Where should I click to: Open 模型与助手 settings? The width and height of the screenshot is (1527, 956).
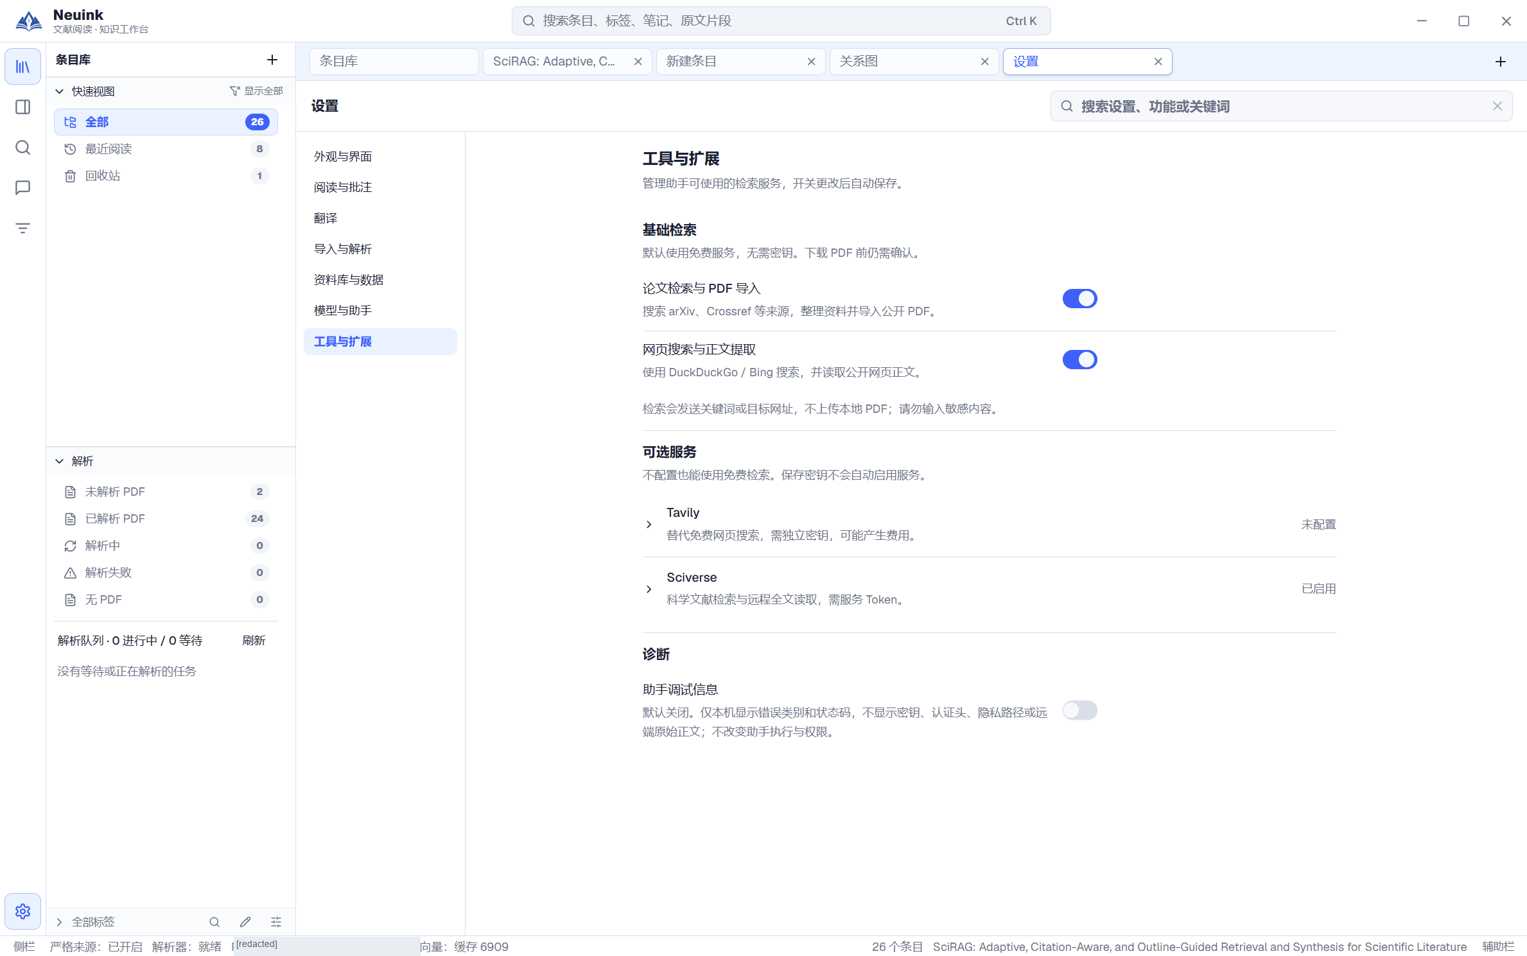pyautogui.click(x=380, y=311)
